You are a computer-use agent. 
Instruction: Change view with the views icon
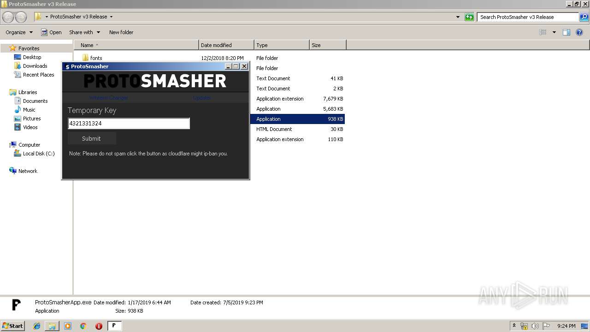click(x=543, y=32)
